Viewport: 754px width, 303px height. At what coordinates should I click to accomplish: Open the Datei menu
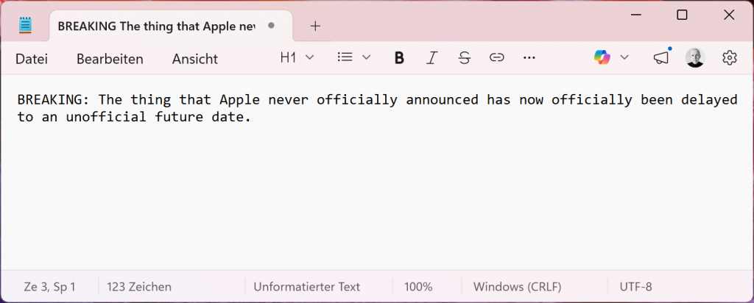point(32,59)
